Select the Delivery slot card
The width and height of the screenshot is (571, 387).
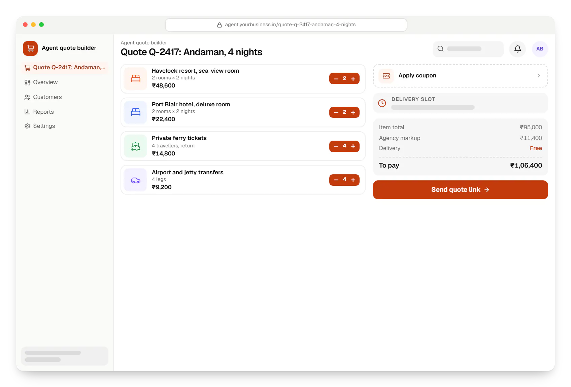[x=460, y=103]
